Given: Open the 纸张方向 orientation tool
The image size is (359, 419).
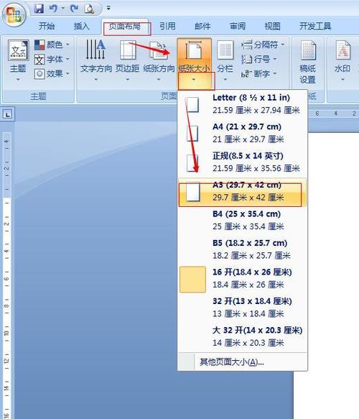Looking at the screenshot, I should [x=159, y=60].
